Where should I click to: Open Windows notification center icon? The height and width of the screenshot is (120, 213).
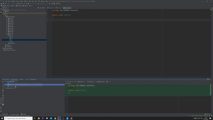210,118
